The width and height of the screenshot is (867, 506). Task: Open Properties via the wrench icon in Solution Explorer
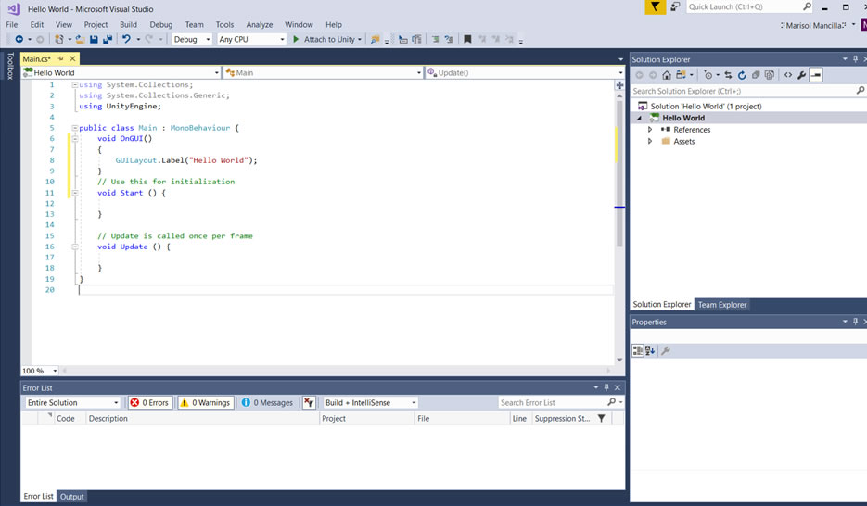(802, 75)
